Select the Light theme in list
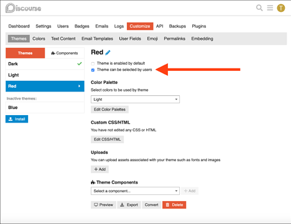The width and height of the screenshot is (291, 224). pyautogui.click(x=45, y=75)
